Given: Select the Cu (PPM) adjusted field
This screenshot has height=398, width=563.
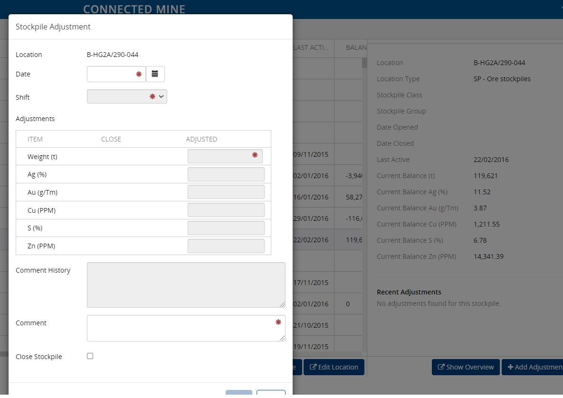Looking at the screenshot, I should pos(226,210).
